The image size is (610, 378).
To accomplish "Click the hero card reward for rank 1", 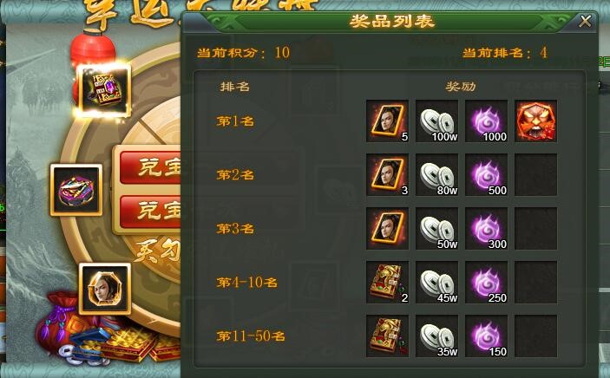I will click(387, 121).
